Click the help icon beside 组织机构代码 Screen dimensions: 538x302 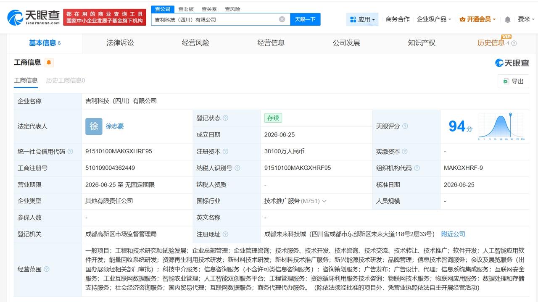point(417,168)
